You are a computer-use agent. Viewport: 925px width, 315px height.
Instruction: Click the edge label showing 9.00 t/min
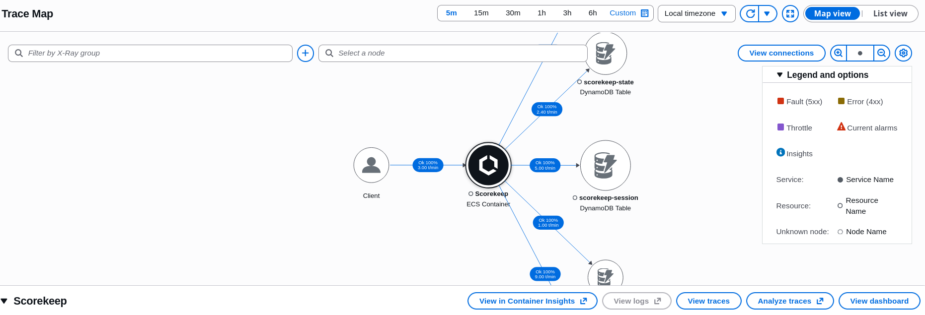point(545,274)
